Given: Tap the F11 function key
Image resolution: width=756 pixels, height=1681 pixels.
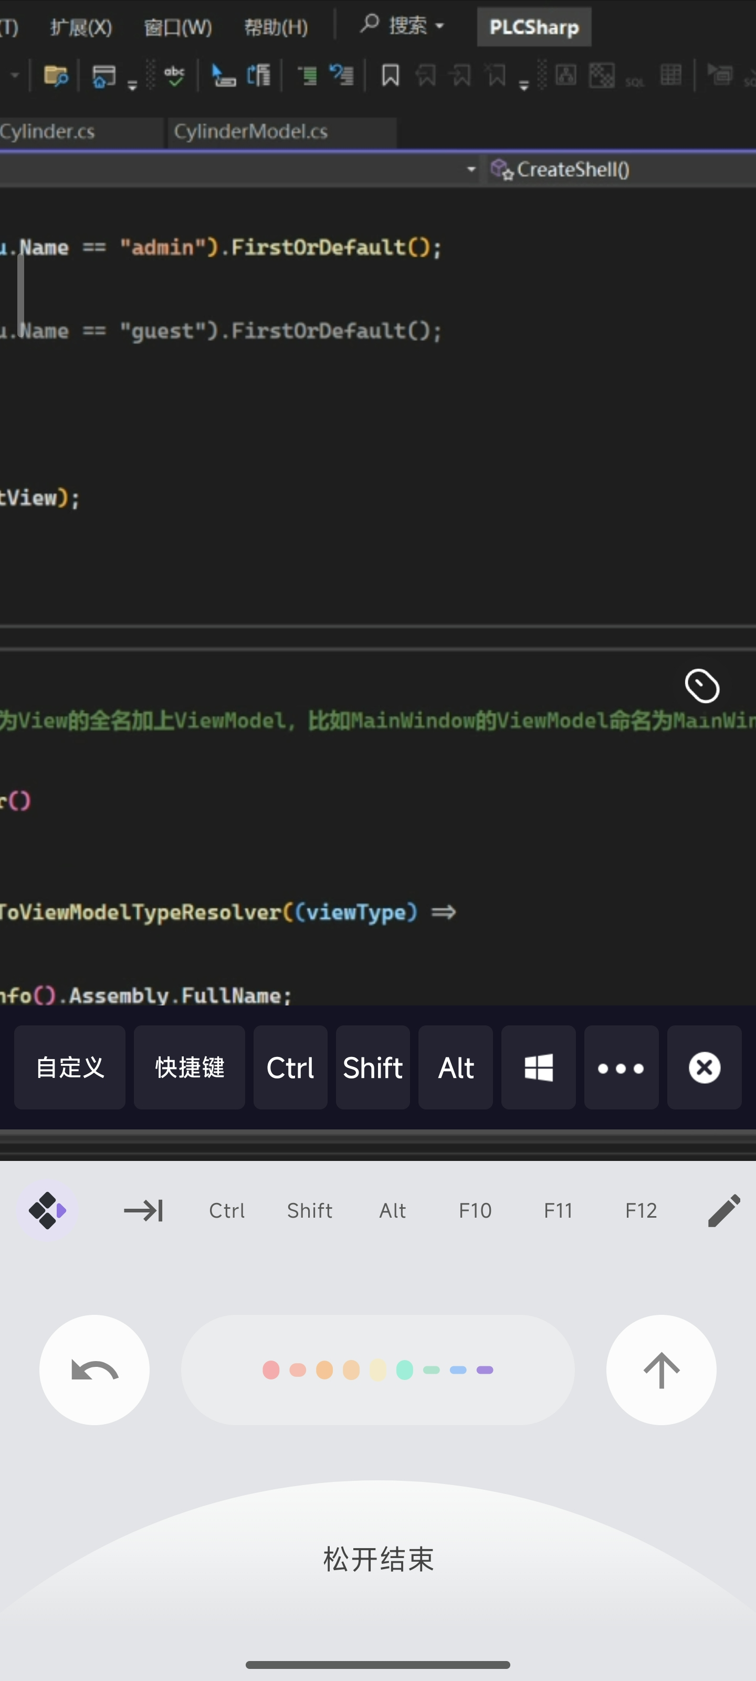Looking at the screenshot, I should point(559,1210).
